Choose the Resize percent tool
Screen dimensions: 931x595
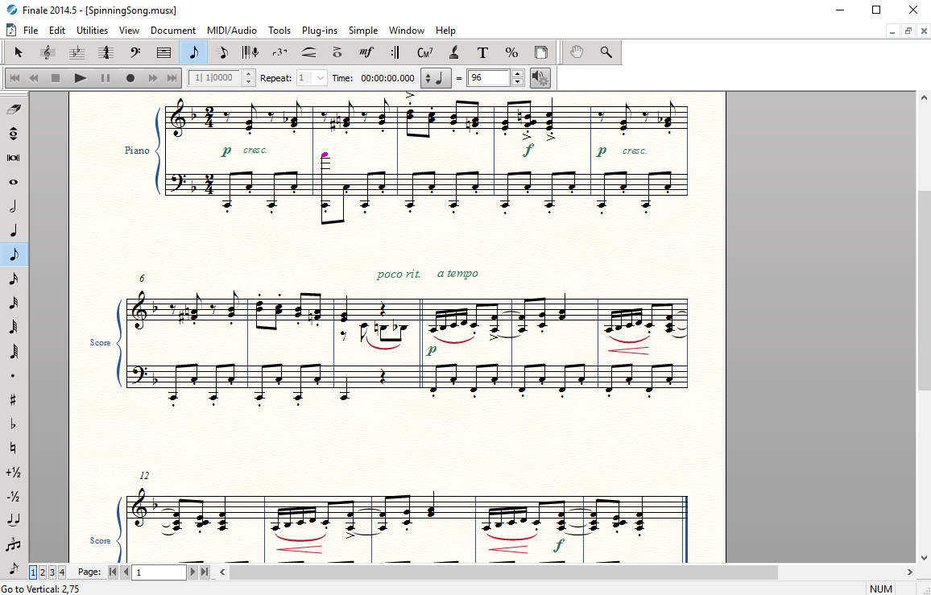[x=512, y=52]
